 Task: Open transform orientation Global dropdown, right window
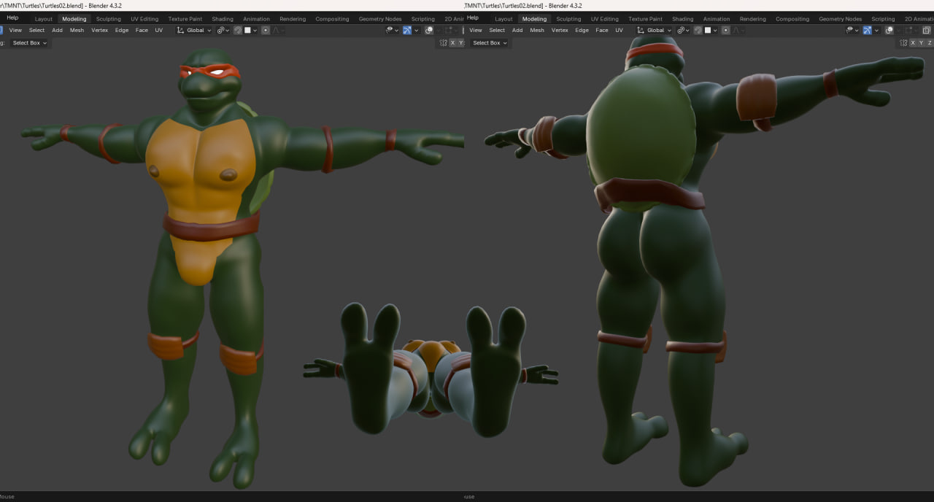click(655, 30)
